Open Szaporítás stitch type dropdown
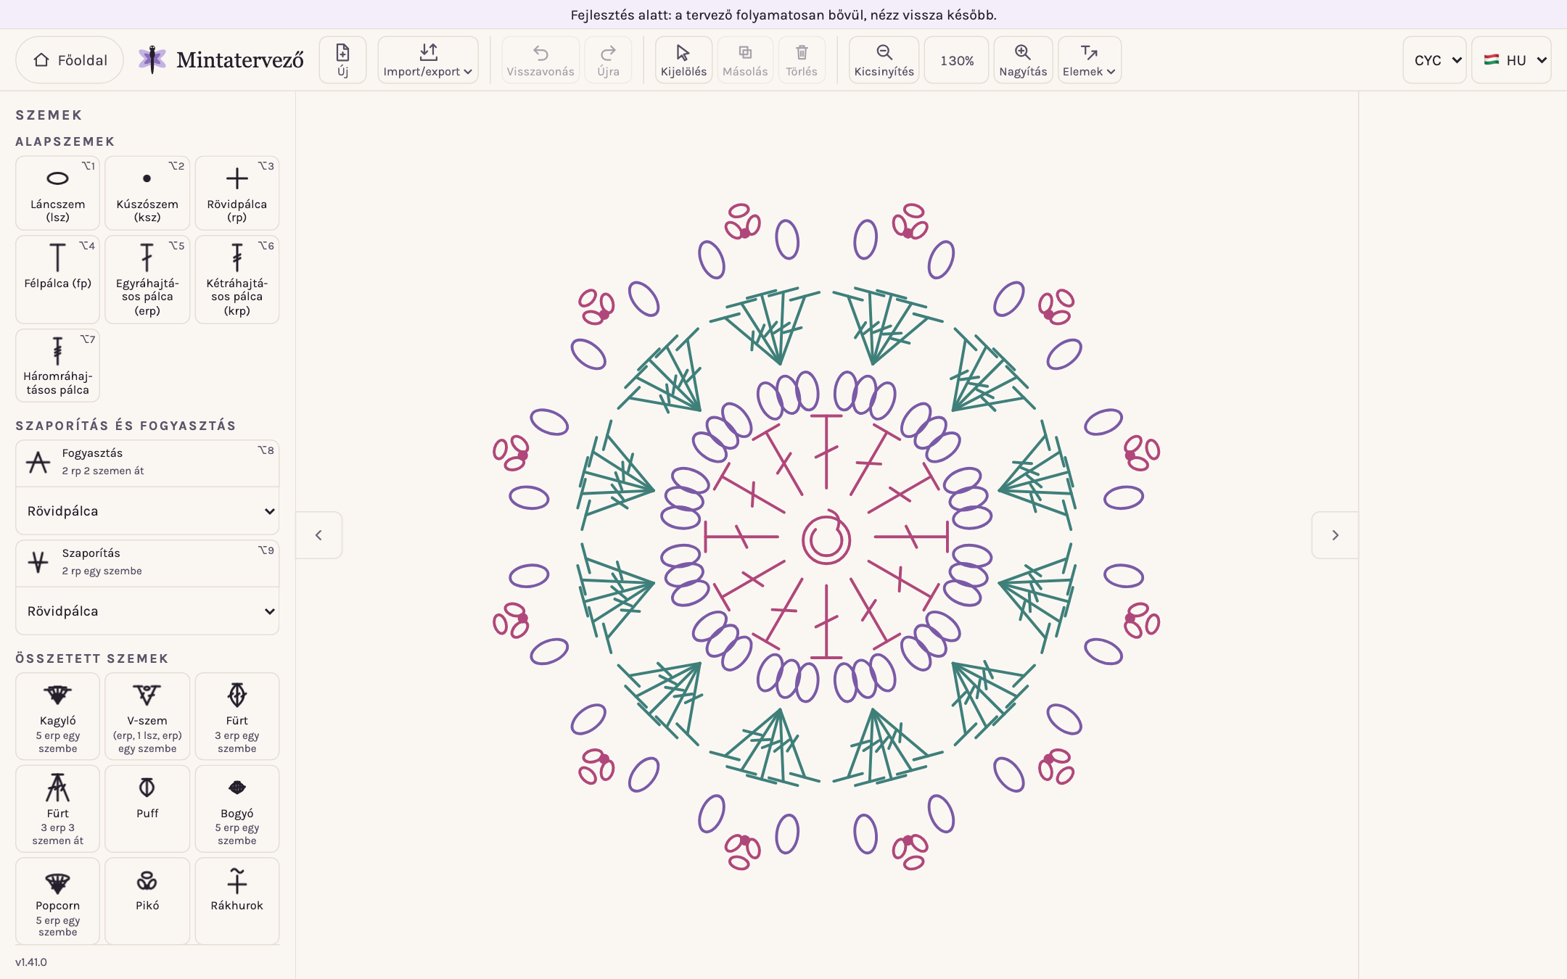The image size is (1567, 979). click(147, 611)
